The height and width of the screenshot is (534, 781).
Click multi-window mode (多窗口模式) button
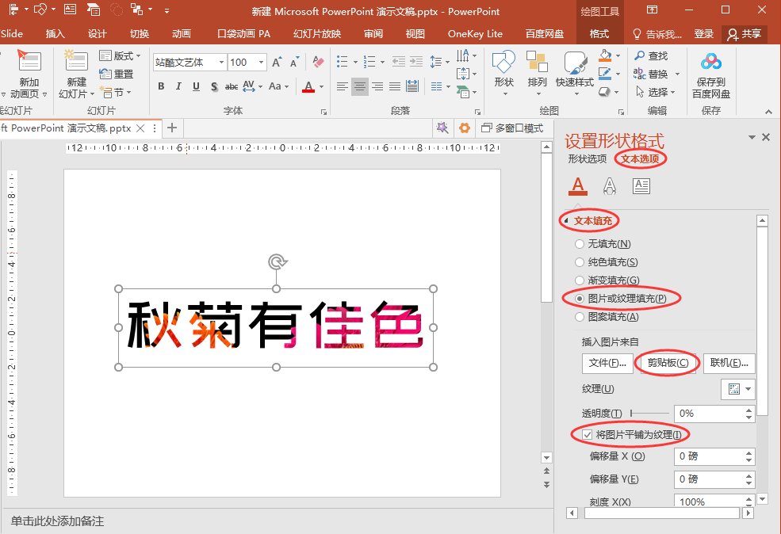[x=512, y=128]
